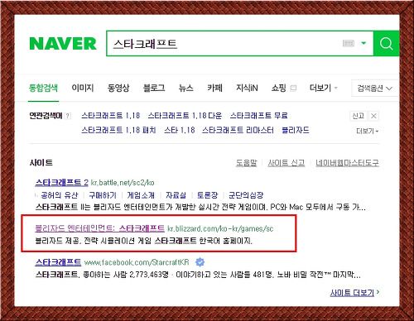Open the 쇼핑 tab
Image resolution: width=414 pixels, height=321 pixels.
(x=278, y=88)
